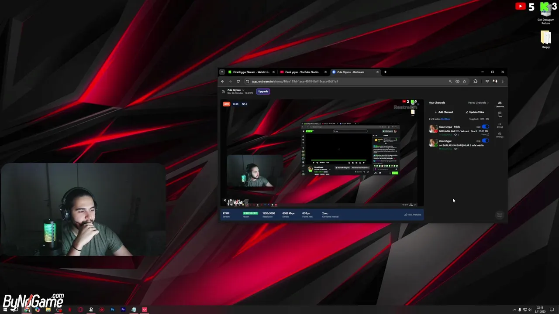Close the Zula Yayını Restream tab
559x314 pixels.
377,72
